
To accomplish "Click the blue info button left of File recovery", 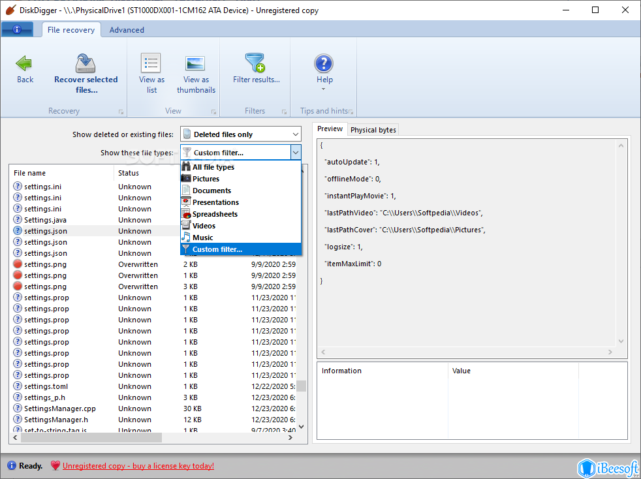I will tap(18, 29).
